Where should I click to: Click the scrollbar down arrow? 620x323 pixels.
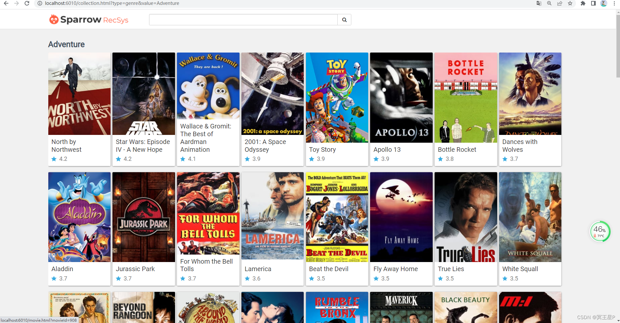pos(618,320)
